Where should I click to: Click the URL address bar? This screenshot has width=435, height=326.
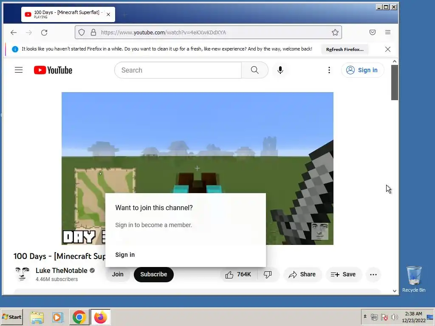208,32
